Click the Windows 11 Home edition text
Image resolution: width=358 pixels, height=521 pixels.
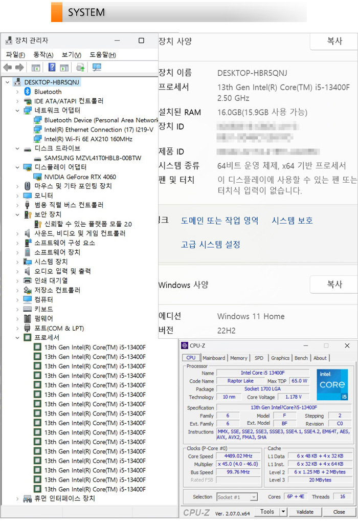point(251,316)
